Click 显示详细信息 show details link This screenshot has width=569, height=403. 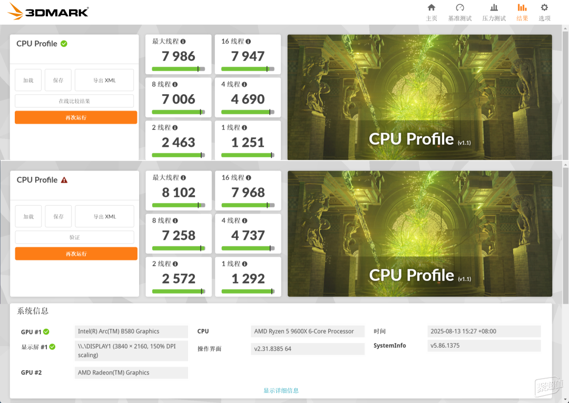tap(281, 390)
